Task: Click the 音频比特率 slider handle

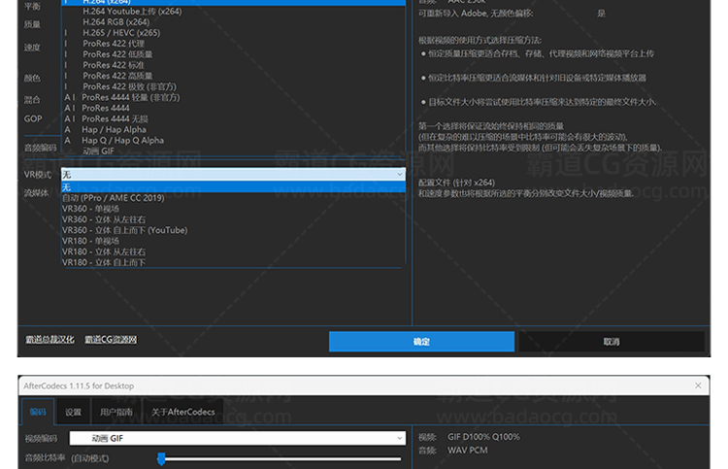Action: (161, 458)
